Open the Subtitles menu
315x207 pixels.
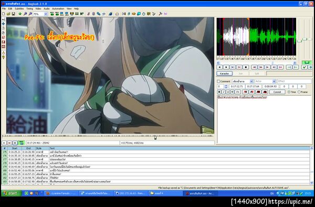(x=19, y=8)
